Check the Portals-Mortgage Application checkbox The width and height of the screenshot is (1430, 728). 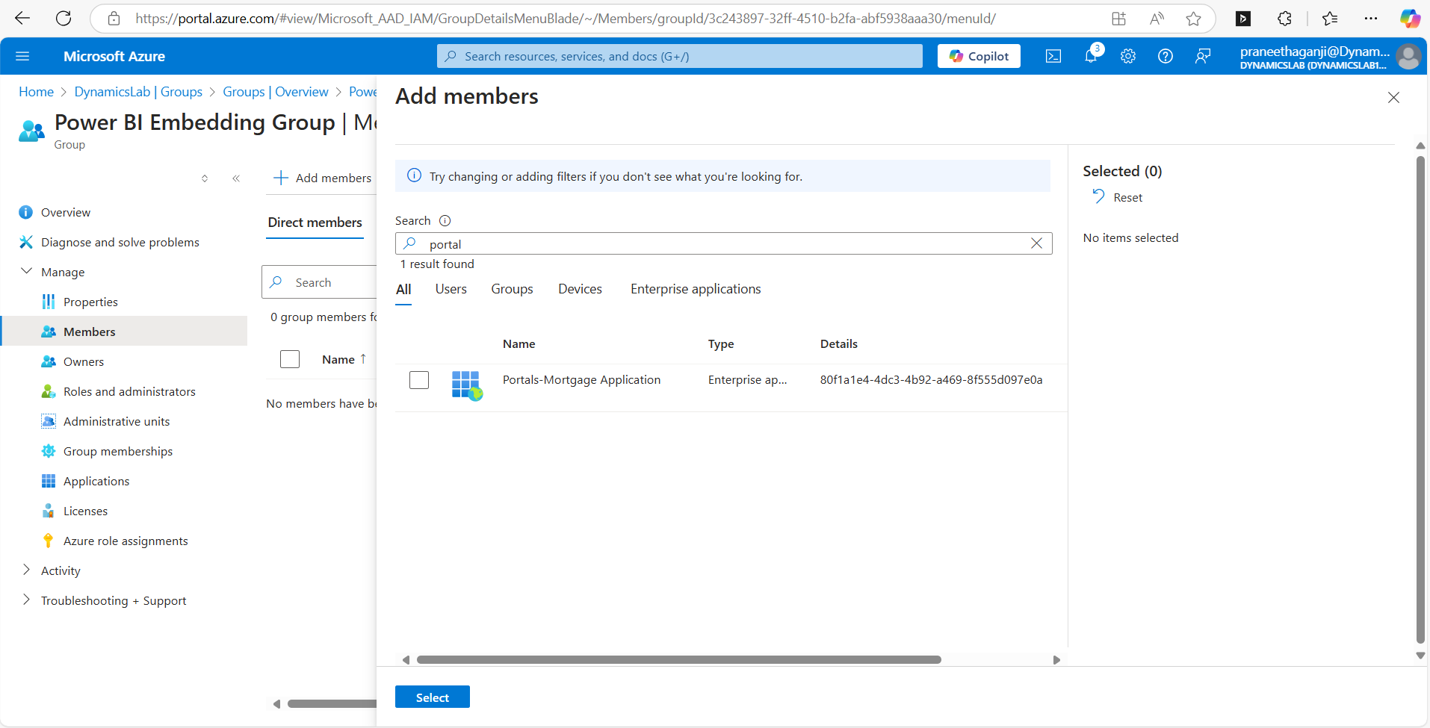[419, 380]
